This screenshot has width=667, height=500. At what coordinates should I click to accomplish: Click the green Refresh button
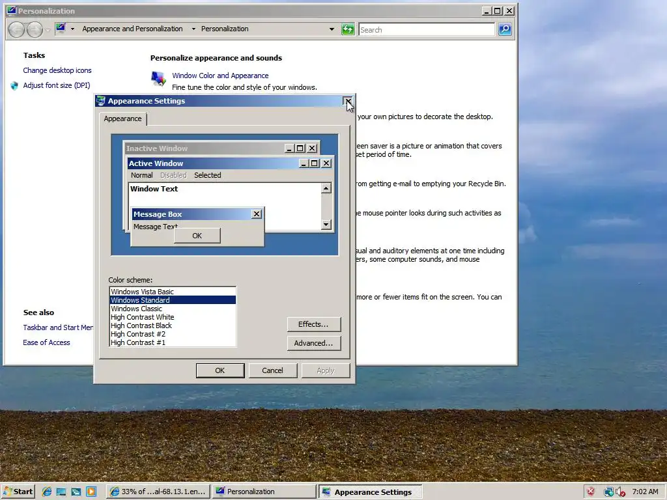tap(348, 29)
